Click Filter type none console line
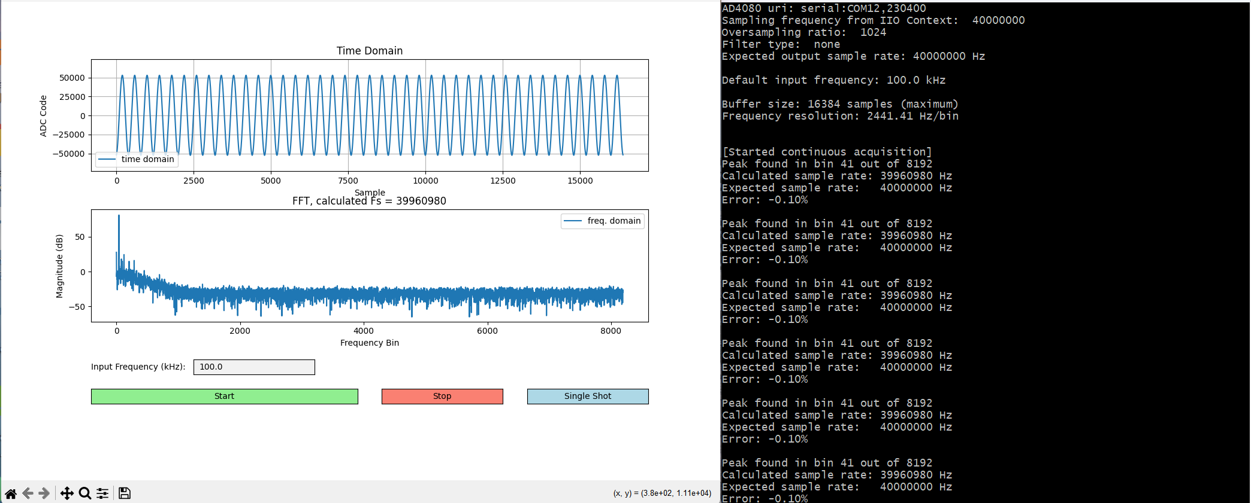This screenshot has width=1251, height=503. [781, 44]
